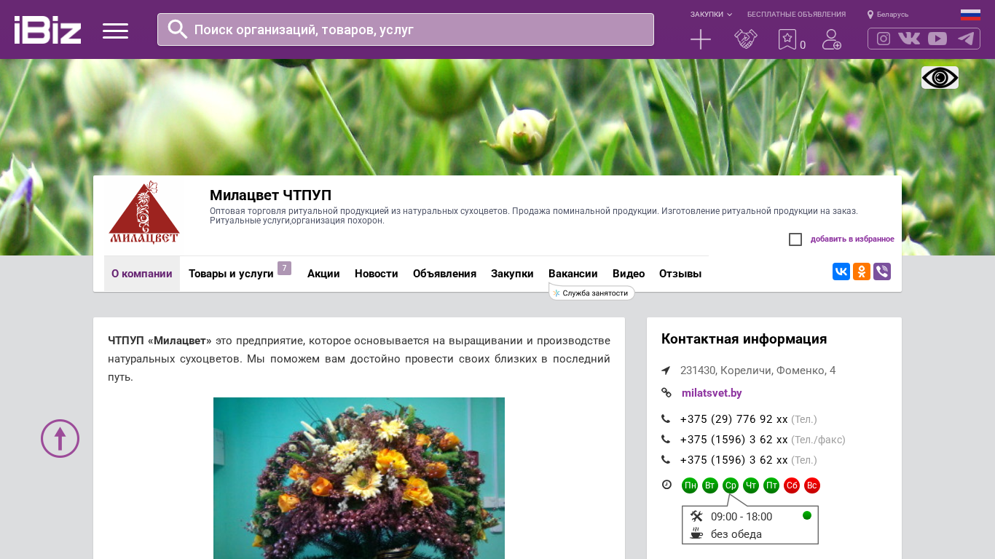Select Wednesday 'Ср' day circle
The image size is (995, 559).
[731, 485]
